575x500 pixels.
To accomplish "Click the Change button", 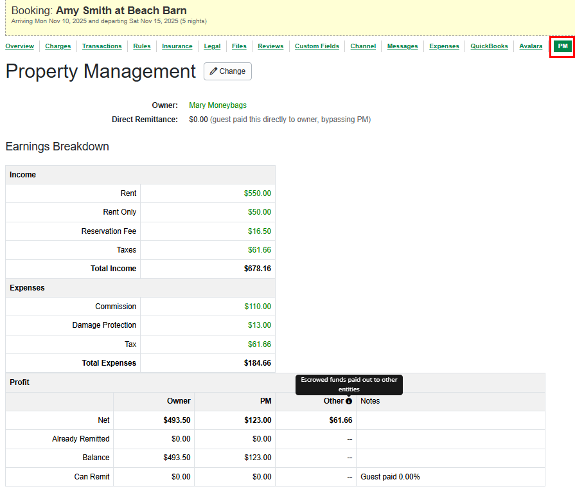I will coord(227,71).
